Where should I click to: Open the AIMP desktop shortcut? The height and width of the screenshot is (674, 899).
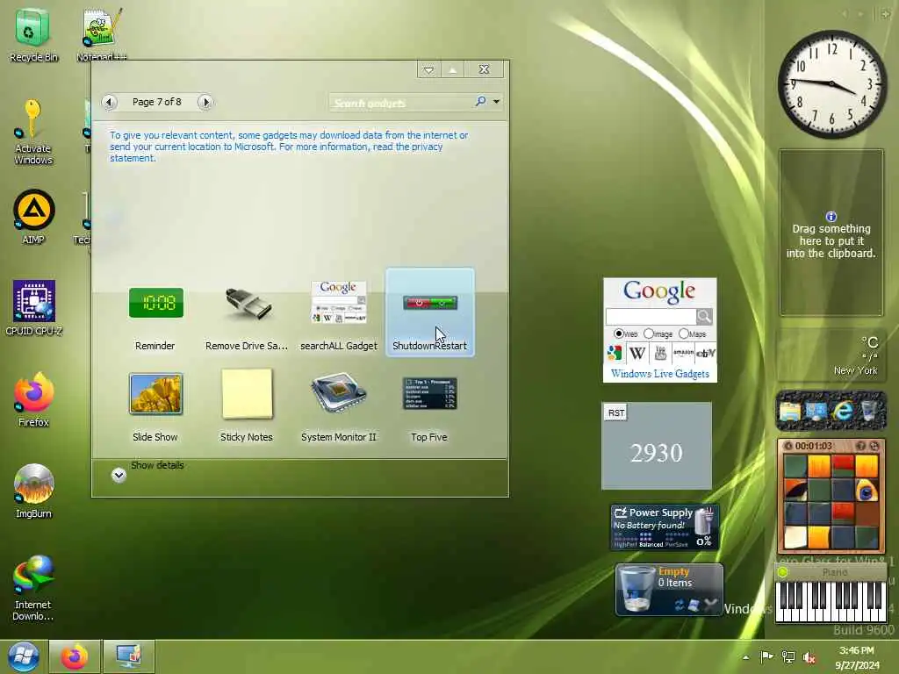tap(34, 217)
